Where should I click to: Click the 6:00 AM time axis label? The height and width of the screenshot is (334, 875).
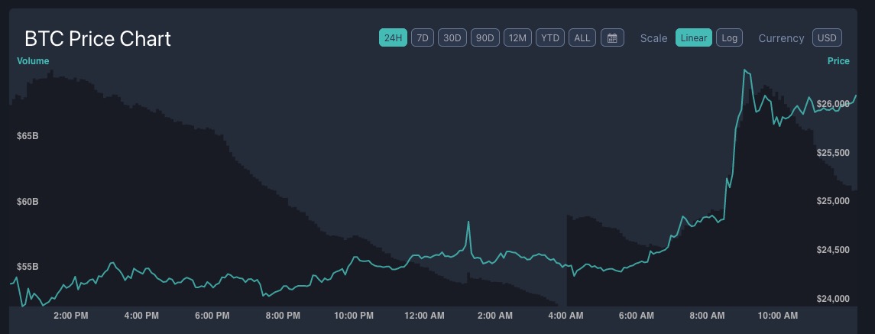[636, 316]
